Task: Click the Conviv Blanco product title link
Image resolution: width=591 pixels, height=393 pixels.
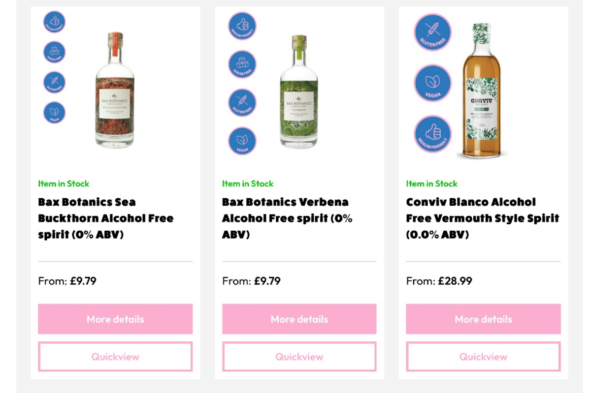Action: click(x=483, y=218)
